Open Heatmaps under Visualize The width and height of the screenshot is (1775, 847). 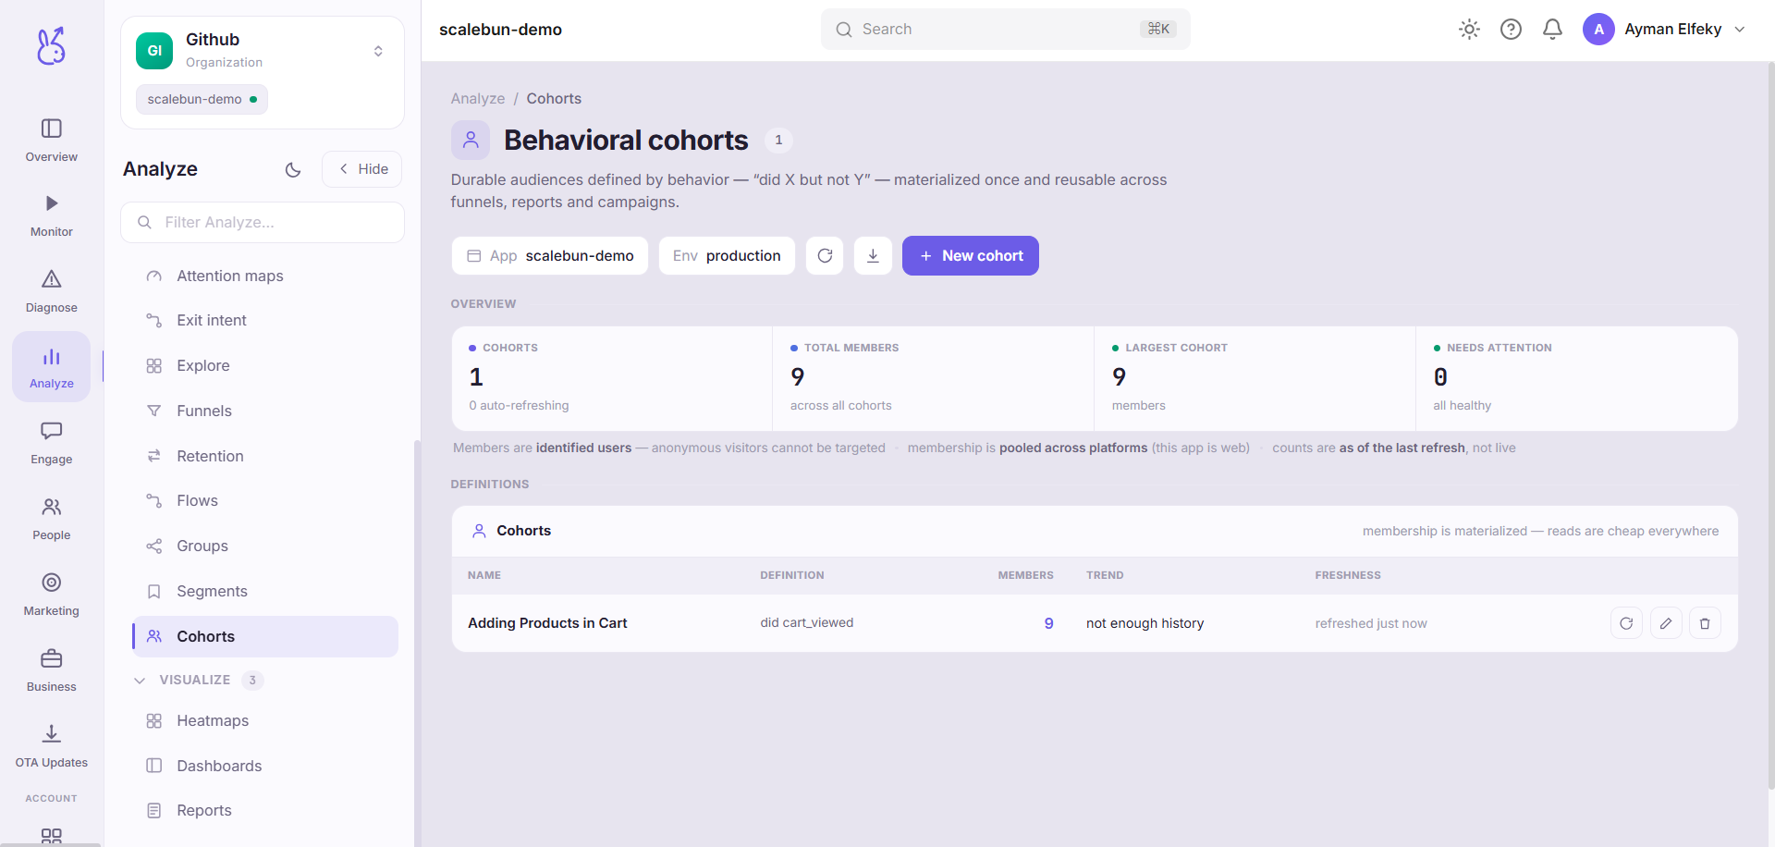tap(265, 720)
